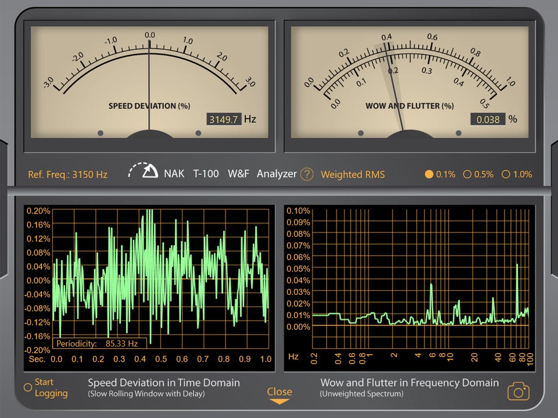Click the 3149.7 Hz frequency readout

click(224, 120)
